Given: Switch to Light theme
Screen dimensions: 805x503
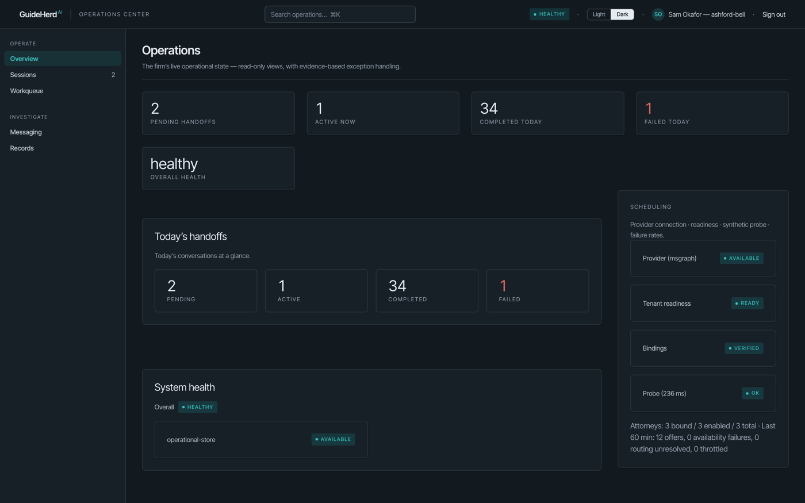Looking at the screenshot, I should pos(599,14).
